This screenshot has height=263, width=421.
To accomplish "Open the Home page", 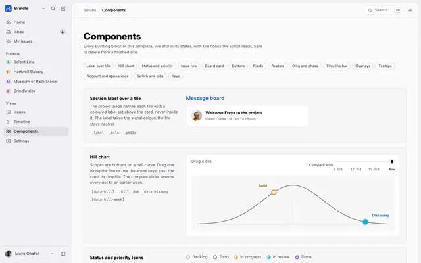I will click(x=36, y=22).
